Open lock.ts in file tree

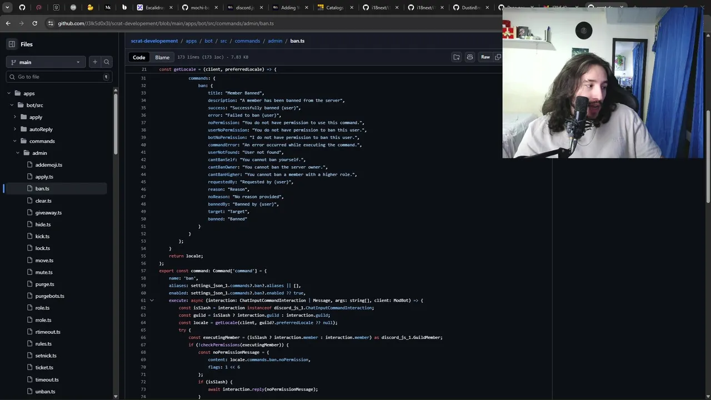click(43, 248)
